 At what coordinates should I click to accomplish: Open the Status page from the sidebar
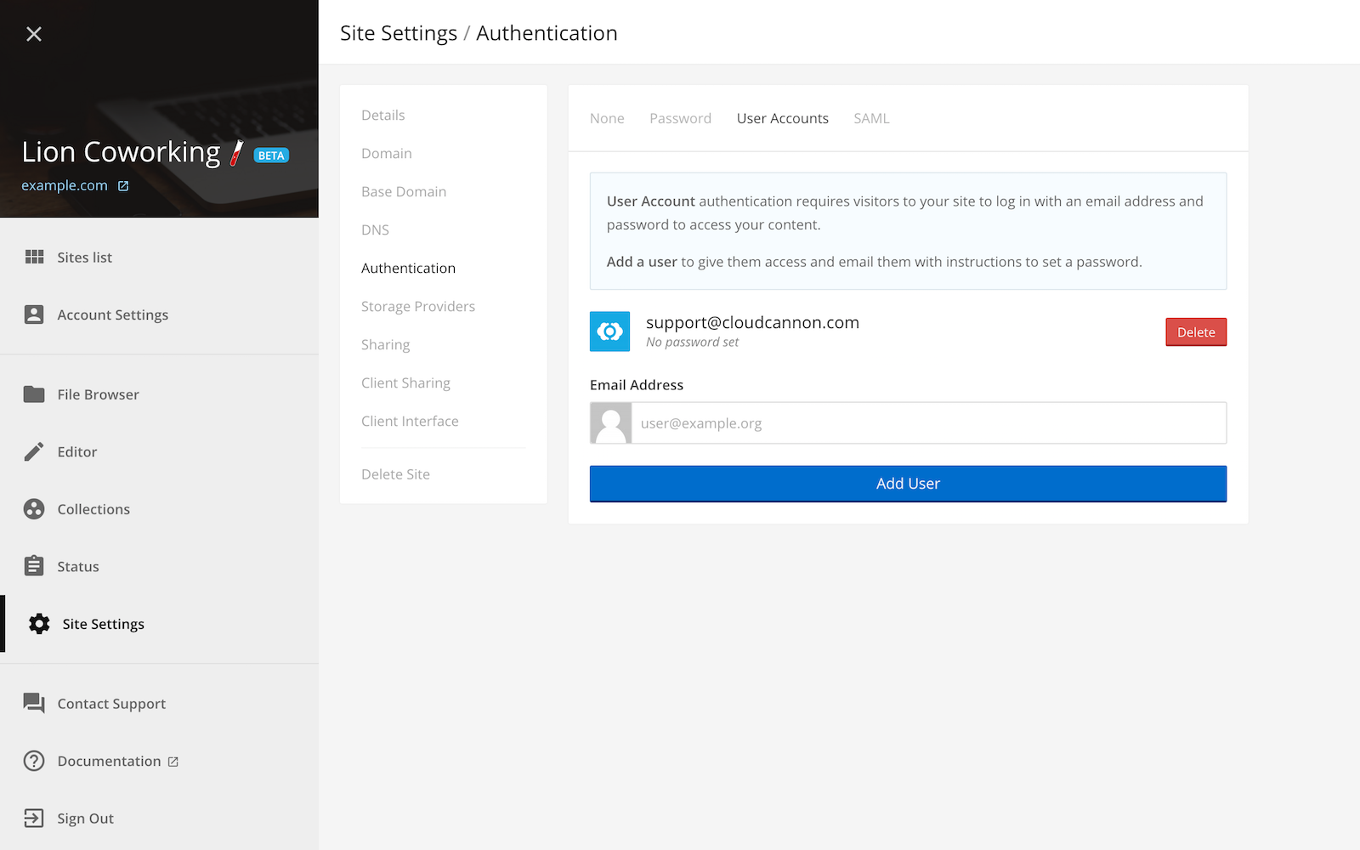(77, 566)
